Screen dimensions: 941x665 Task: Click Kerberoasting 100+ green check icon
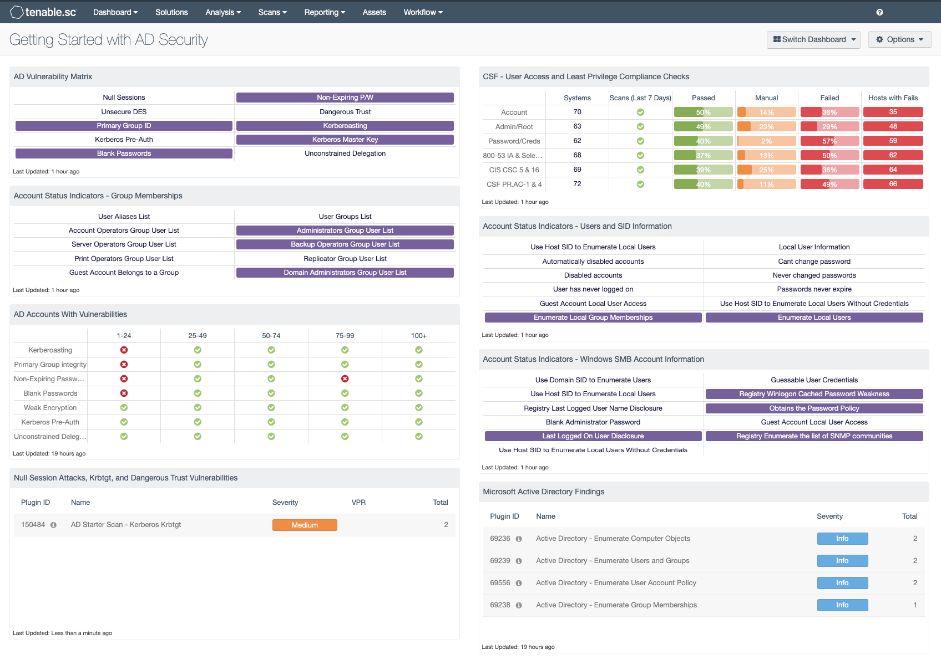419,350
